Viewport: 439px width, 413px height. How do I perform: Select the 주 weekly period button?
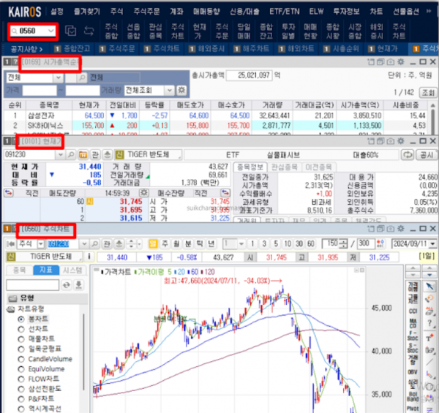[165, 244]
